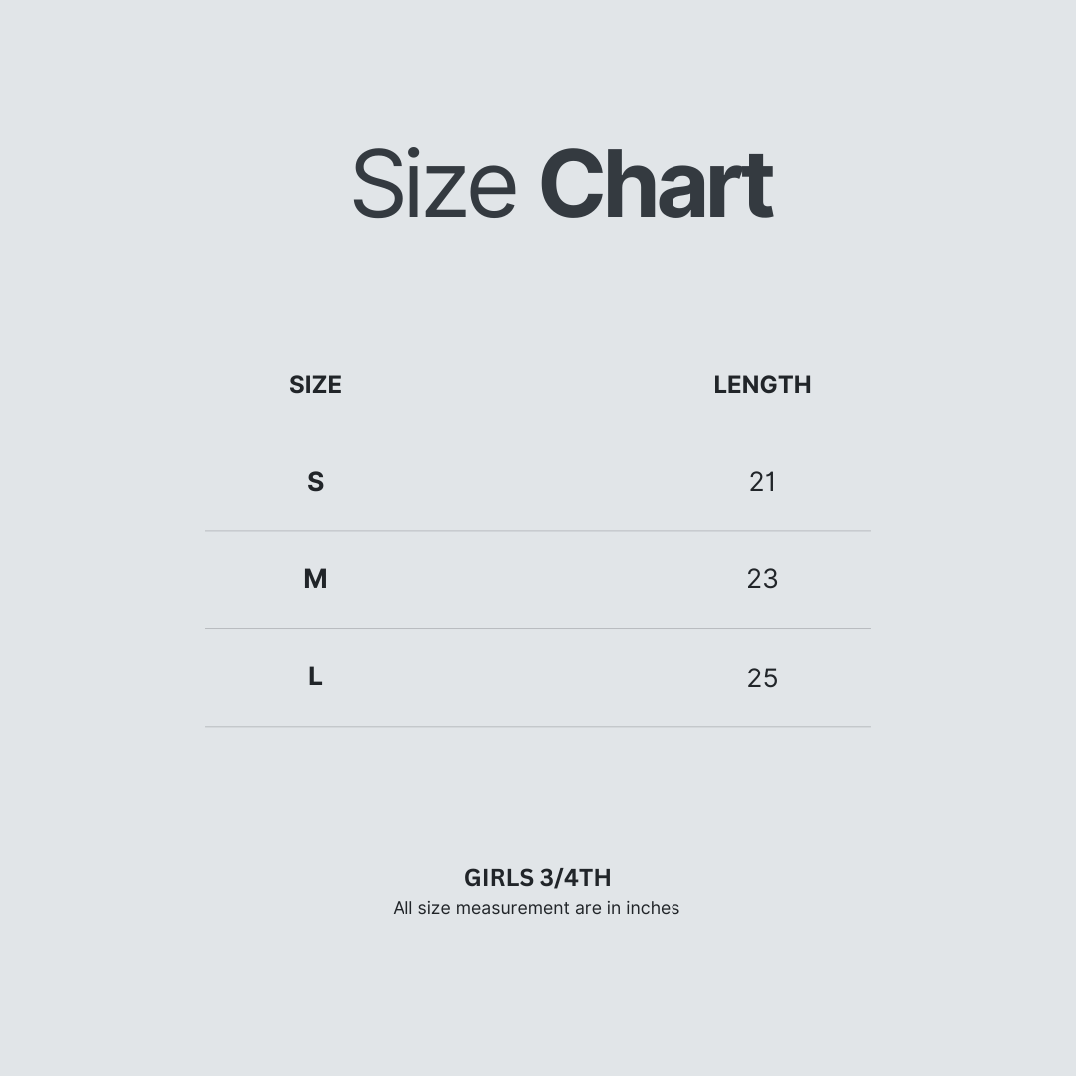Click the divider line below the S row
This screenshot has height=1076, width=1076.
pyautogui.click(x=538, y=531)
